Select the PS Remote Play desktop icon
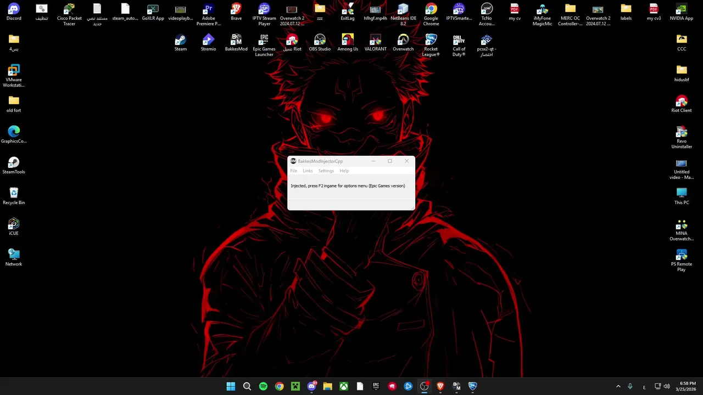This screenshot has width=703, height=395. 682,261
